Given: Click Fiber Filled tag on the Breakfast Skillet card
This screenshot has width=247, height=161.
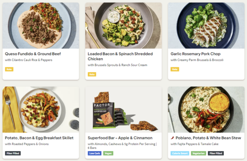Looking at the screenshot, I should click(13, 153).
